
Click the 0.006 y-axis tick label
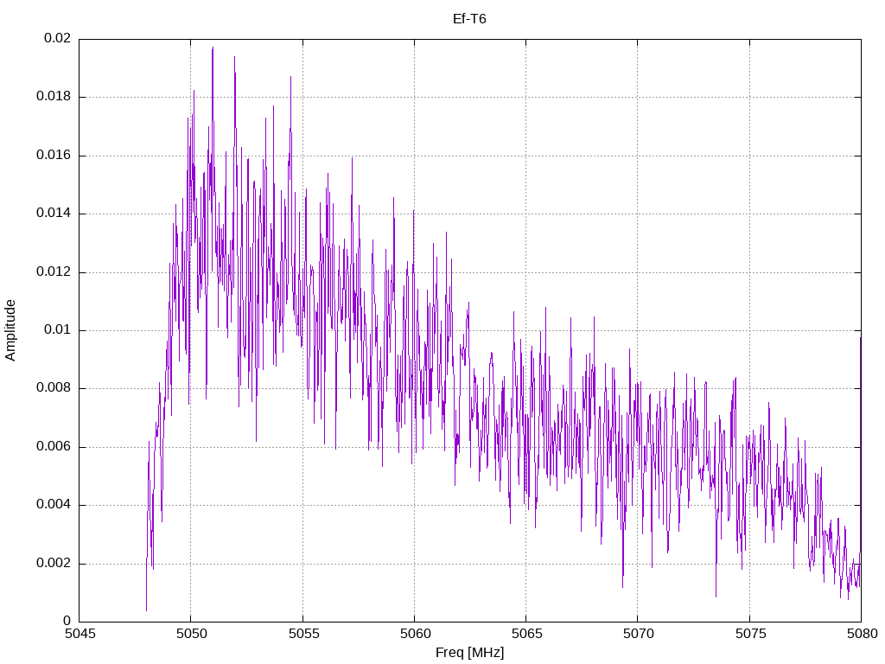pos(54,447)
